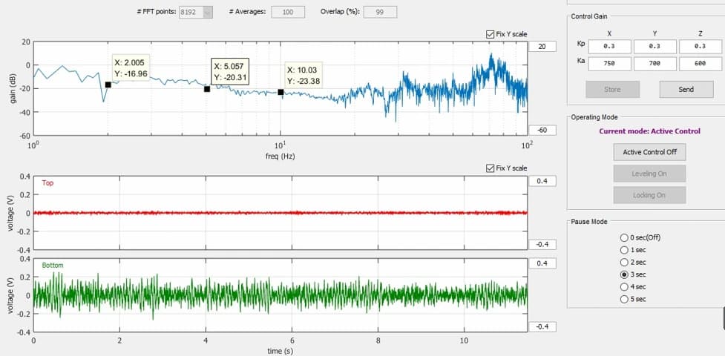This screenshot has width=725, height=356.
Task: Click the time (s) axis label
Action: pyautogui.click(x=281, y=351)
